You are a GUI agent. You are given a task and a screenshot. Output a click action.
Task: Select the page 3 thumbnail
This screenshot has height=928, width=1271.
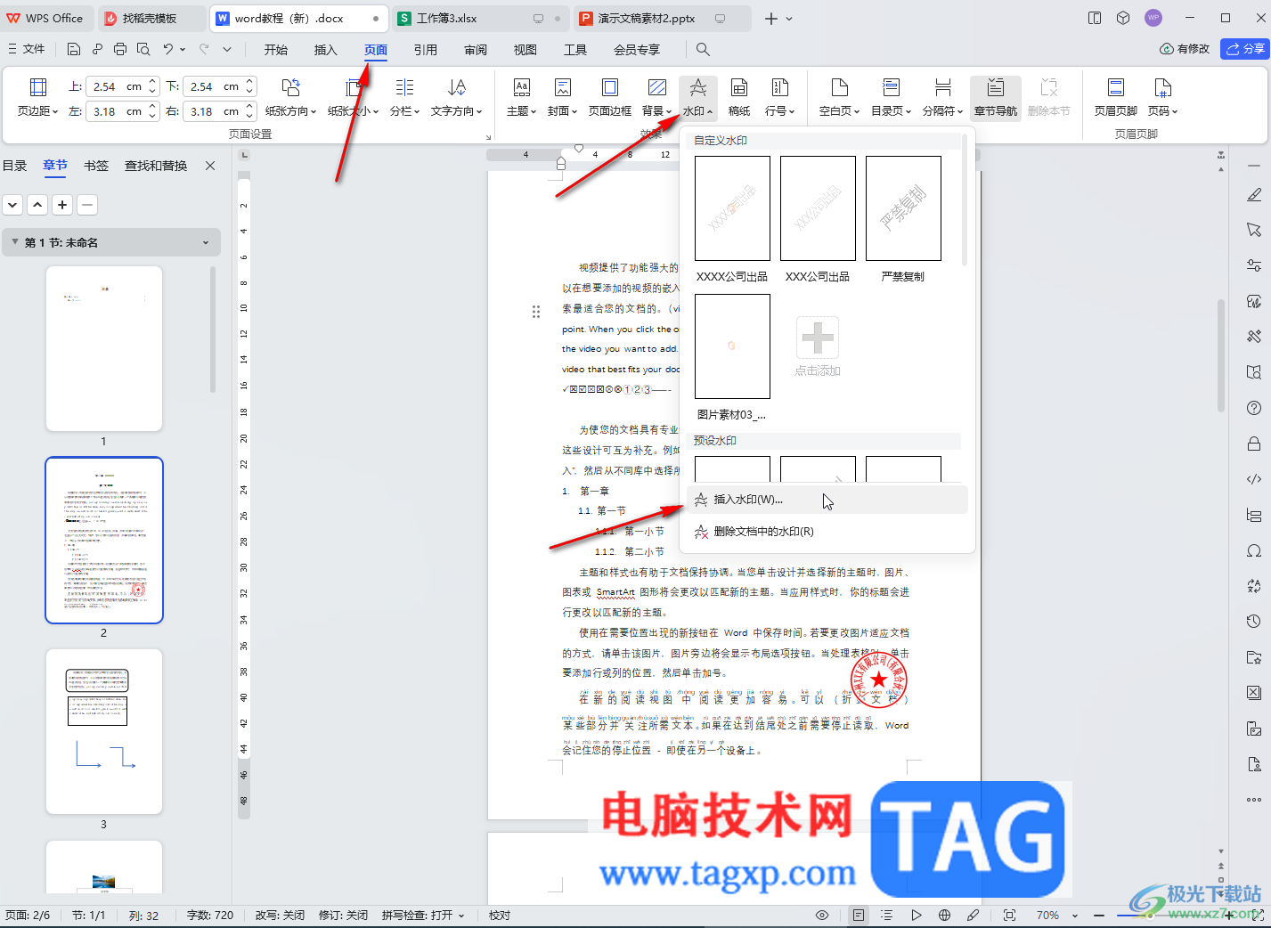[x=104, y=731]
